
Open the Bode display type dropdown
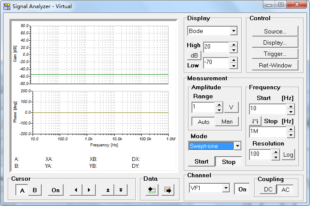(x=234, y=31)
